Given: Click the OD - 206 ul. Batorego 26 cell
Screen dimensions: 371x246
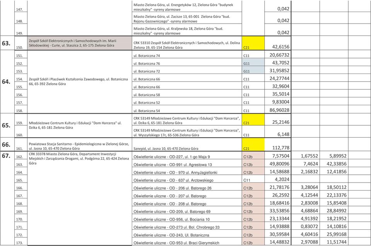Looking at the screenshot, I should 187,187.
